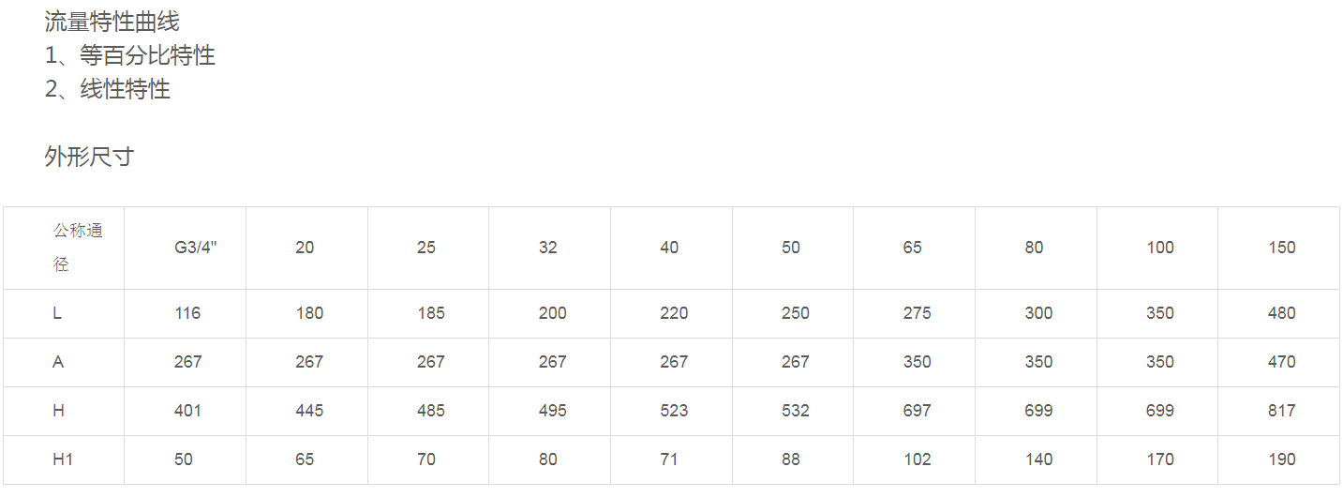Viewport: 1343px width, 497px height.
Task: Click the L row label
Action: pos(57,313)
